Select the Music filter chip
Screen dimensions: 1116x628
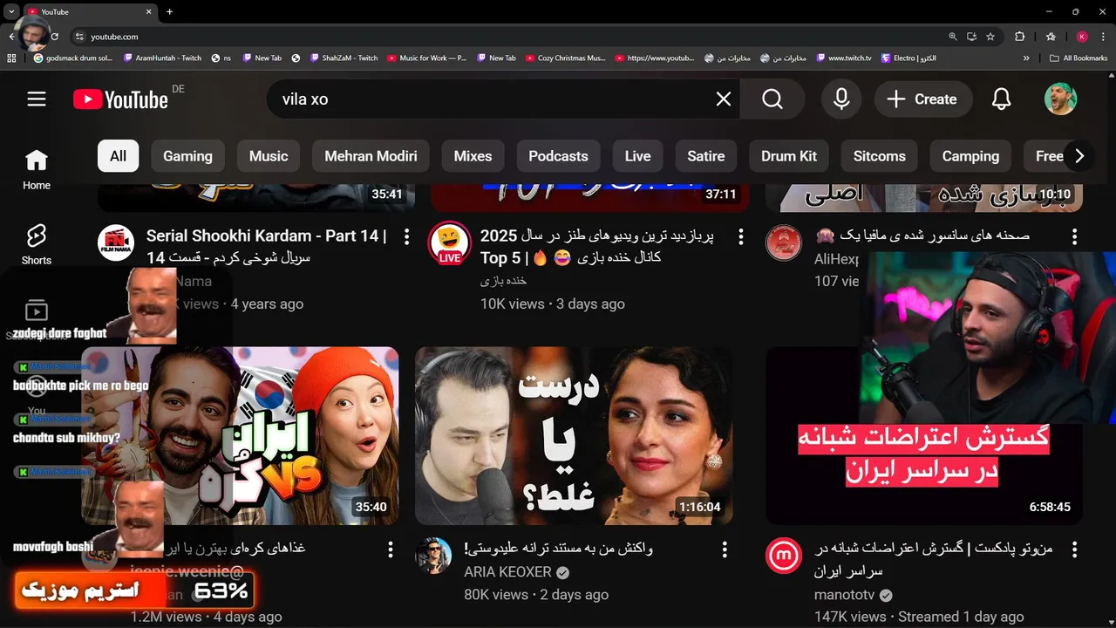pyautogui.click(x=269, y=156)
